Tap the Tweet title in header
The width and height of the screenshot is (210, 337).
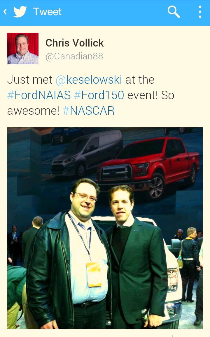(x=47, y=12)
